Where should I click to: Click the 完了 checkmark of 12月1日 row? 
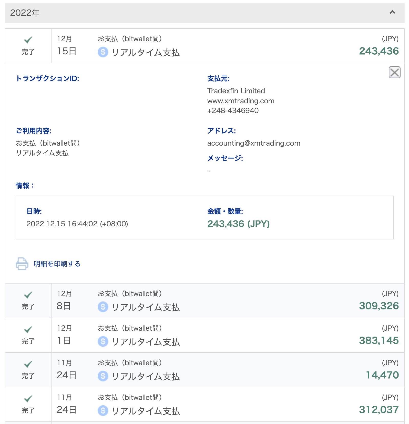click(28, 329)
